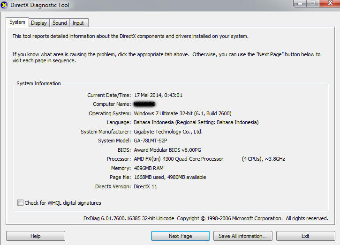Click the 'DirectX 11' version value

pyautogui.click(x=145, y=186)
